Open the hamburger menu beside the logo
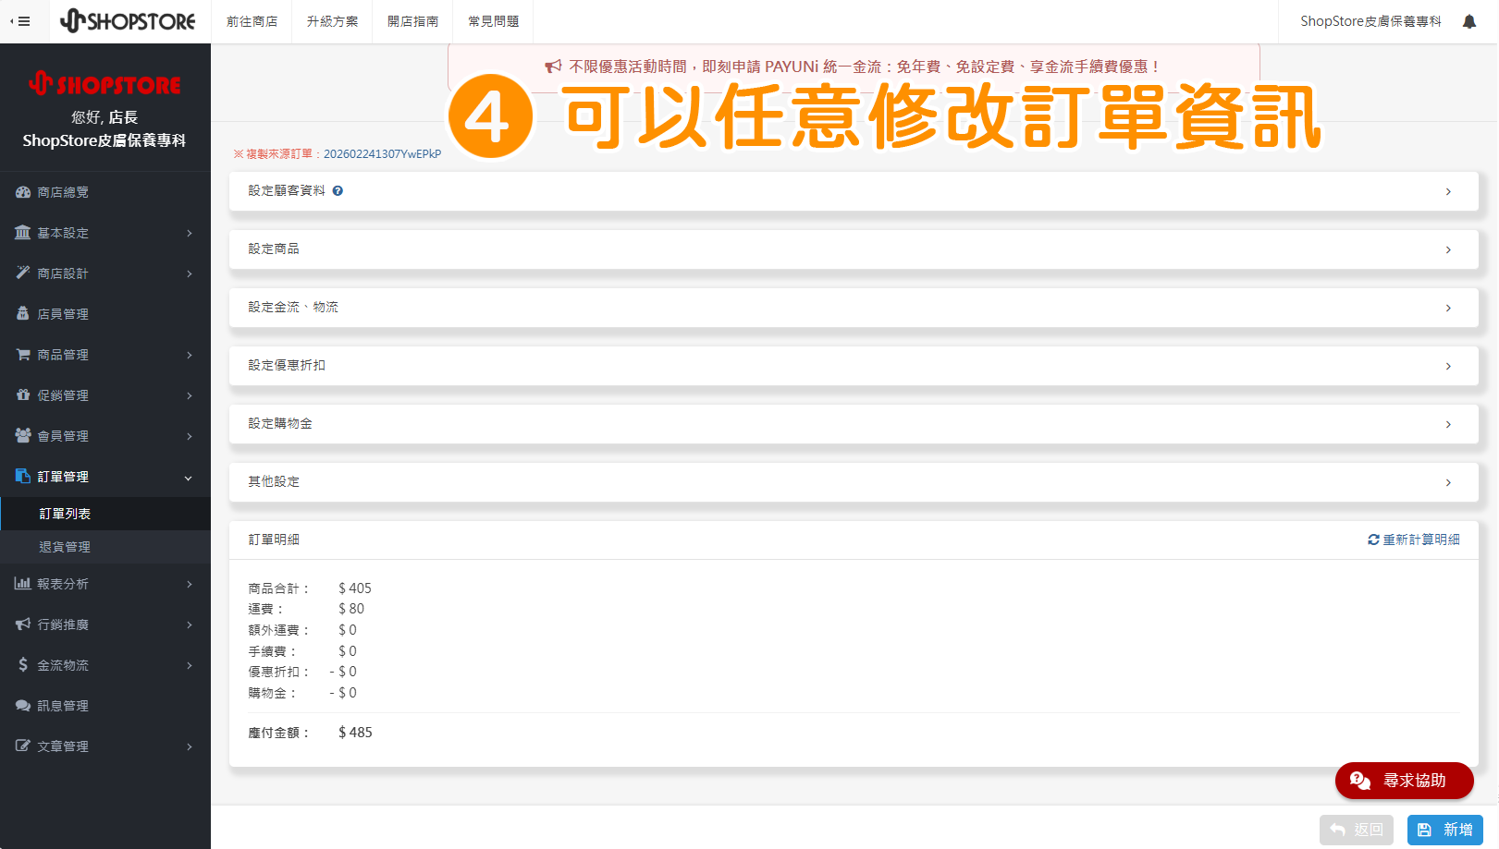1499x849 pixels. [22, 20]
